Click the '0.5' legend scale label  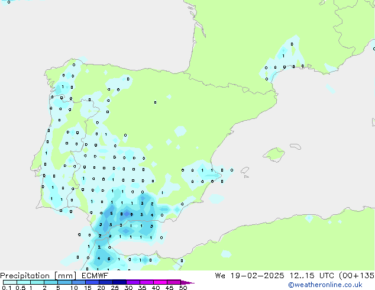click(20, 288)
